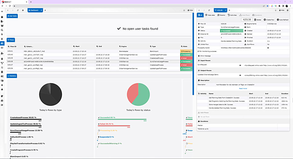The width and height of the screenshot is (293, 159).
Task: Open the Dashboard panel list menu icon
Action: [x=23, y=10]
